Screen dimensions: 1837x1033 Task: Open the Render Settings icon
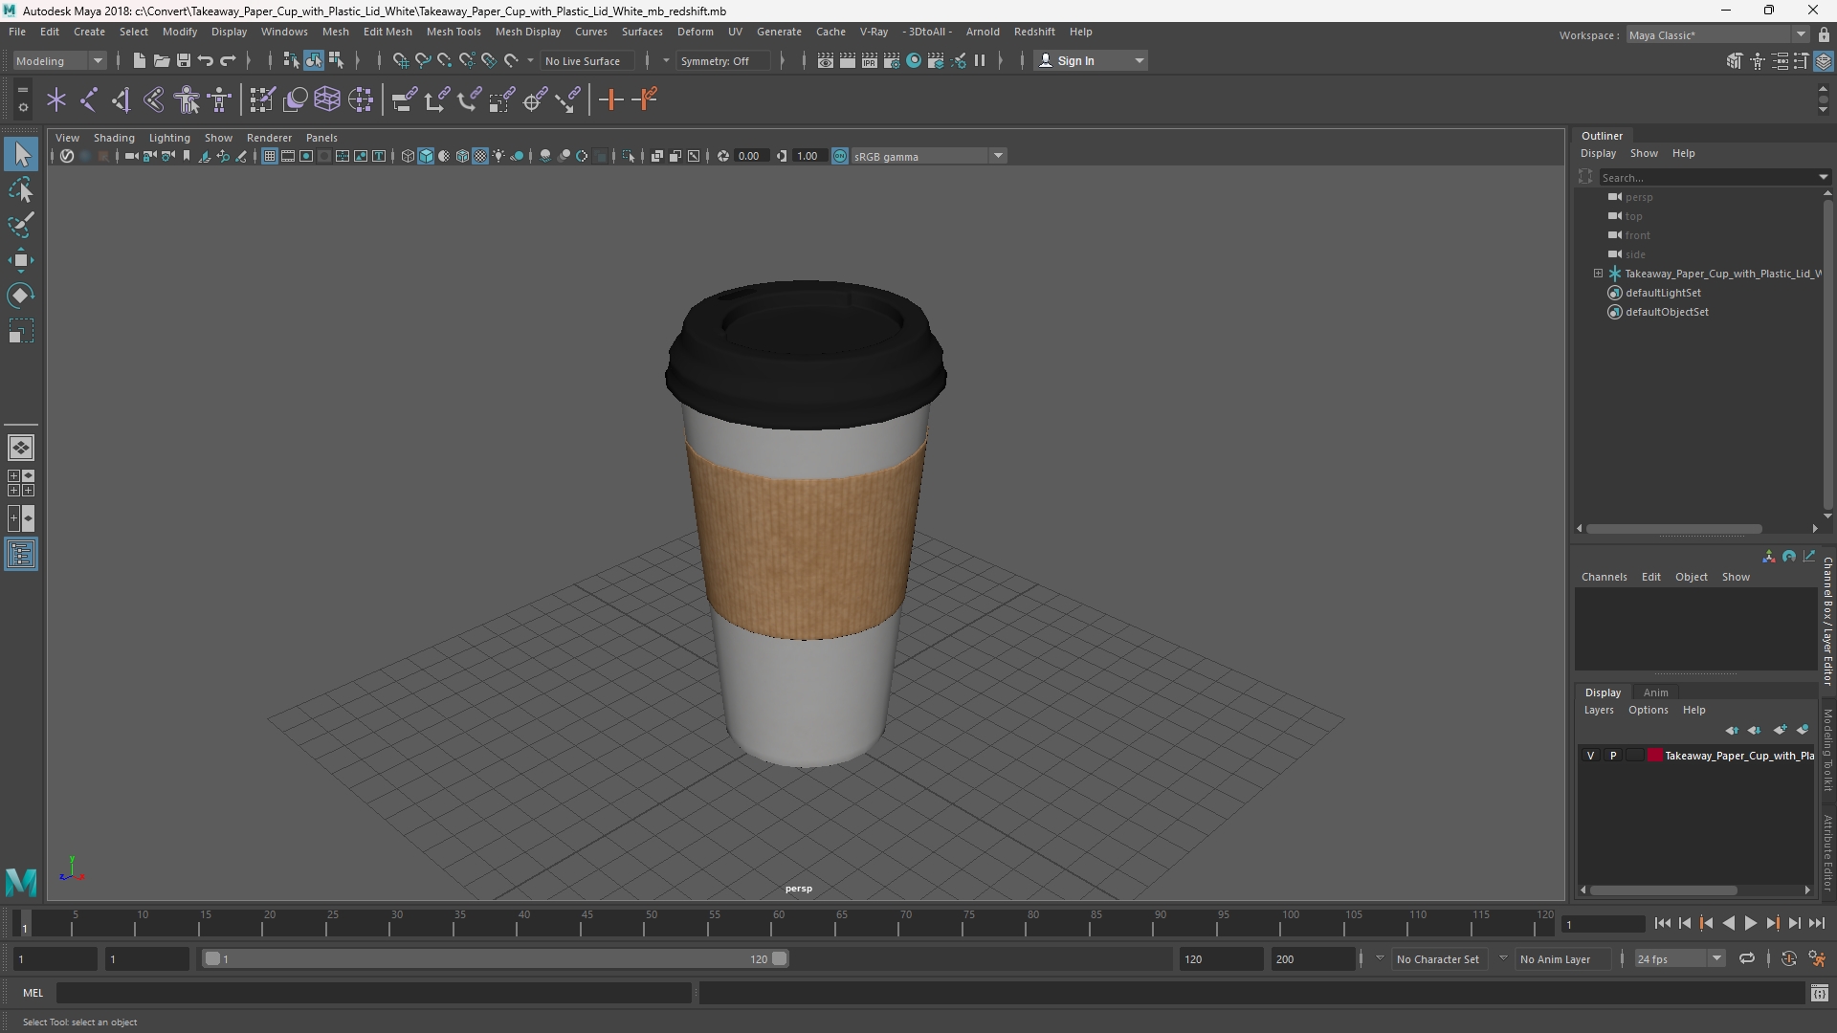click(892, 60)
